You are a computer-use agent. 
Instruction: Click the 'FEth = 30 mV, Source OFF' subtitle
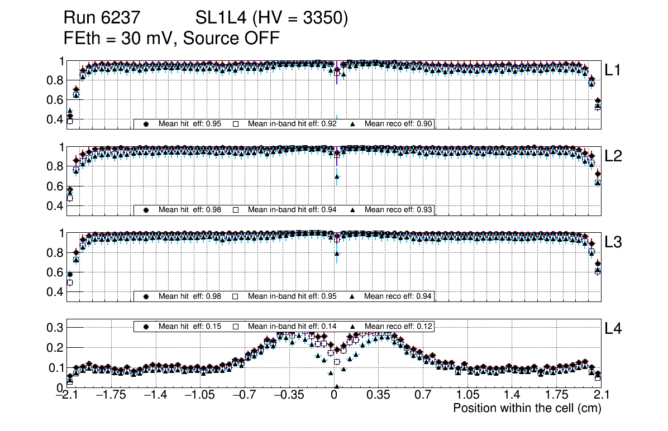click(x=171, y=39)
